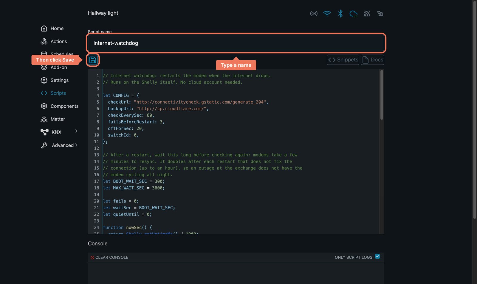This screenshot has height=284, width=477.
Task: Click line 'let quietUntil = 0;'
Action: [127, 214]
